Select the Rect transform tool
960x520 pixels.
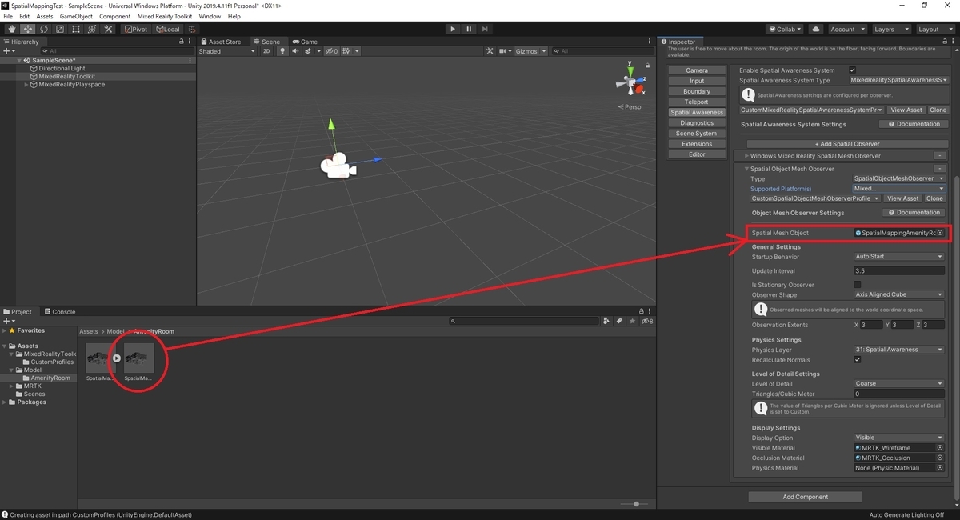(76, 29)
